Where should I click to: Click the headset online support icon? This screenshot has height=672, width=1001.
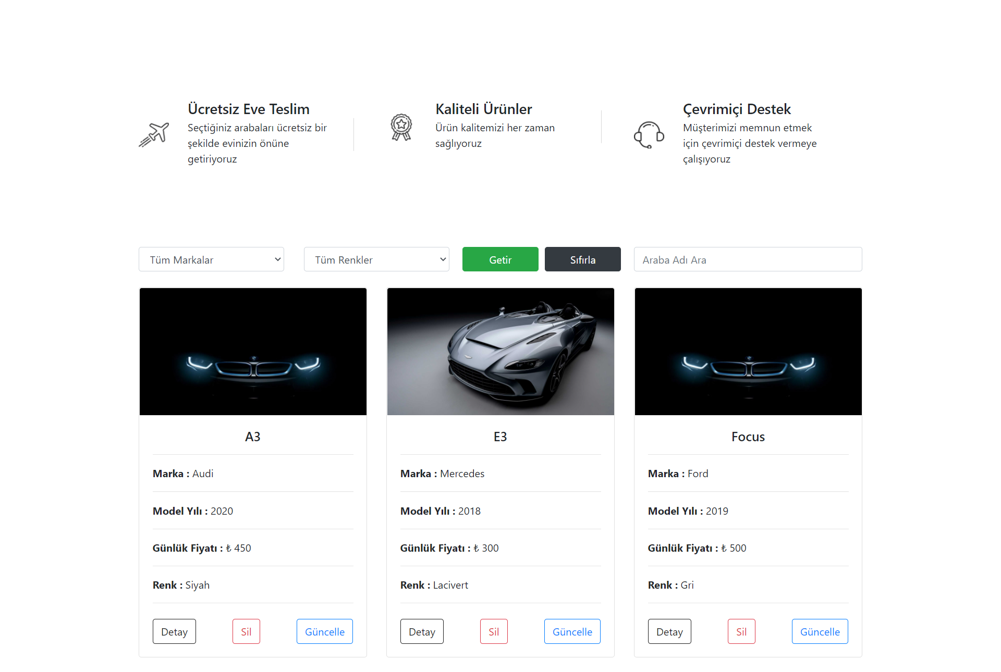[x=649, y=135]
